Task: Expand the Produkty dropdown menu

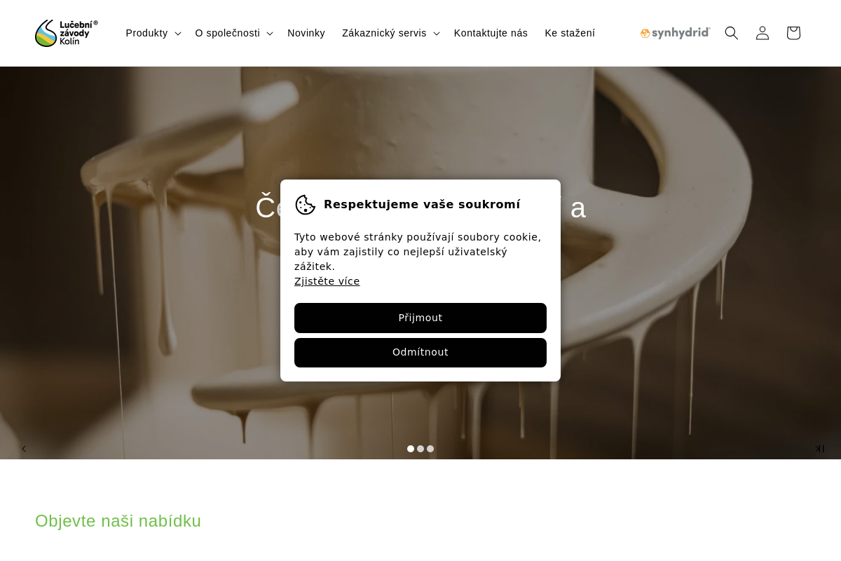Action: pyautogui.click(x=153, y=33)
